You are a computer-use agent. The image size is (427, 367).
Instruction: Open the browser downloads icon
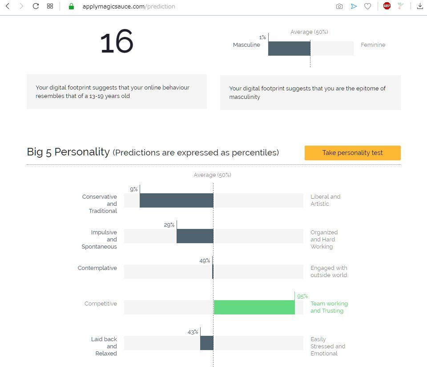(420, 6)
